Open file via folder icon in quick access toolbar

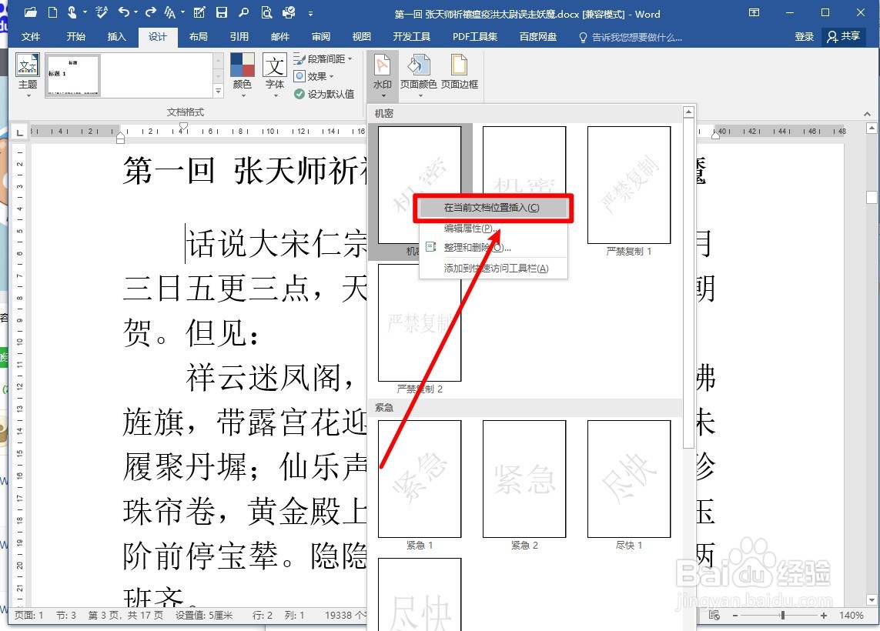point(31,12)
